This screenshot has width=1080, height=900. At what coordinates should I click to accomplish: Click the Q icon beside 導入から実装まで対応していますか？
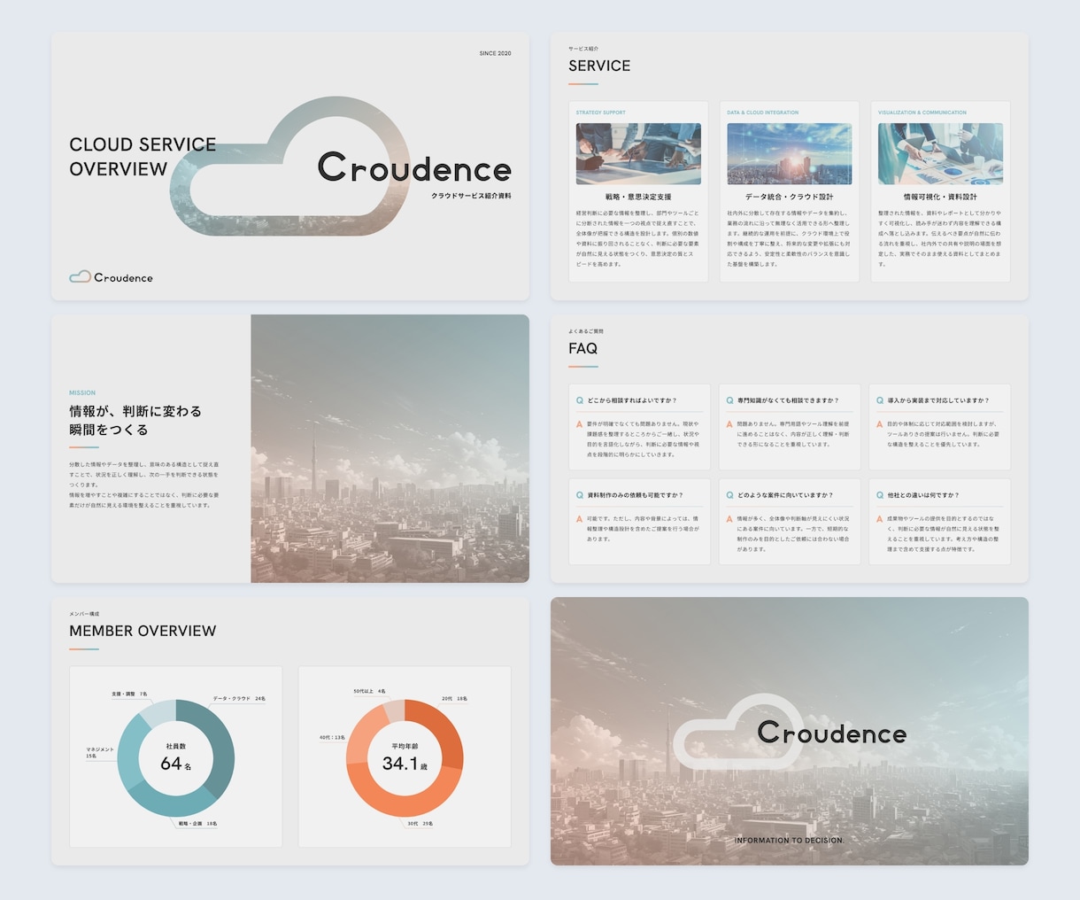tap(880, 400)
